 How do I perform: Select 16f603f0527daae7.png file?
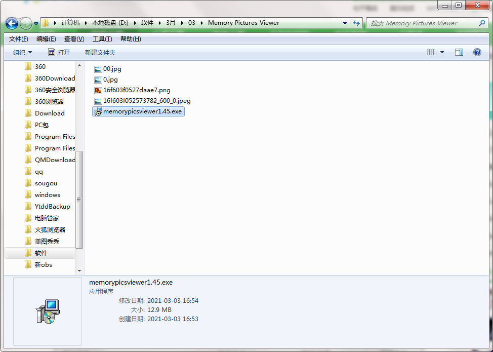point(133,90)
